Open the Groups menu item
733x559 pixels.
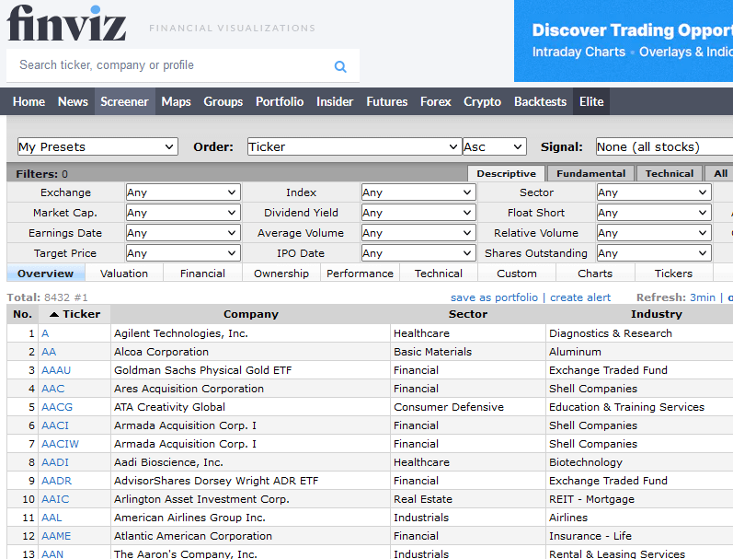point(223,101)
